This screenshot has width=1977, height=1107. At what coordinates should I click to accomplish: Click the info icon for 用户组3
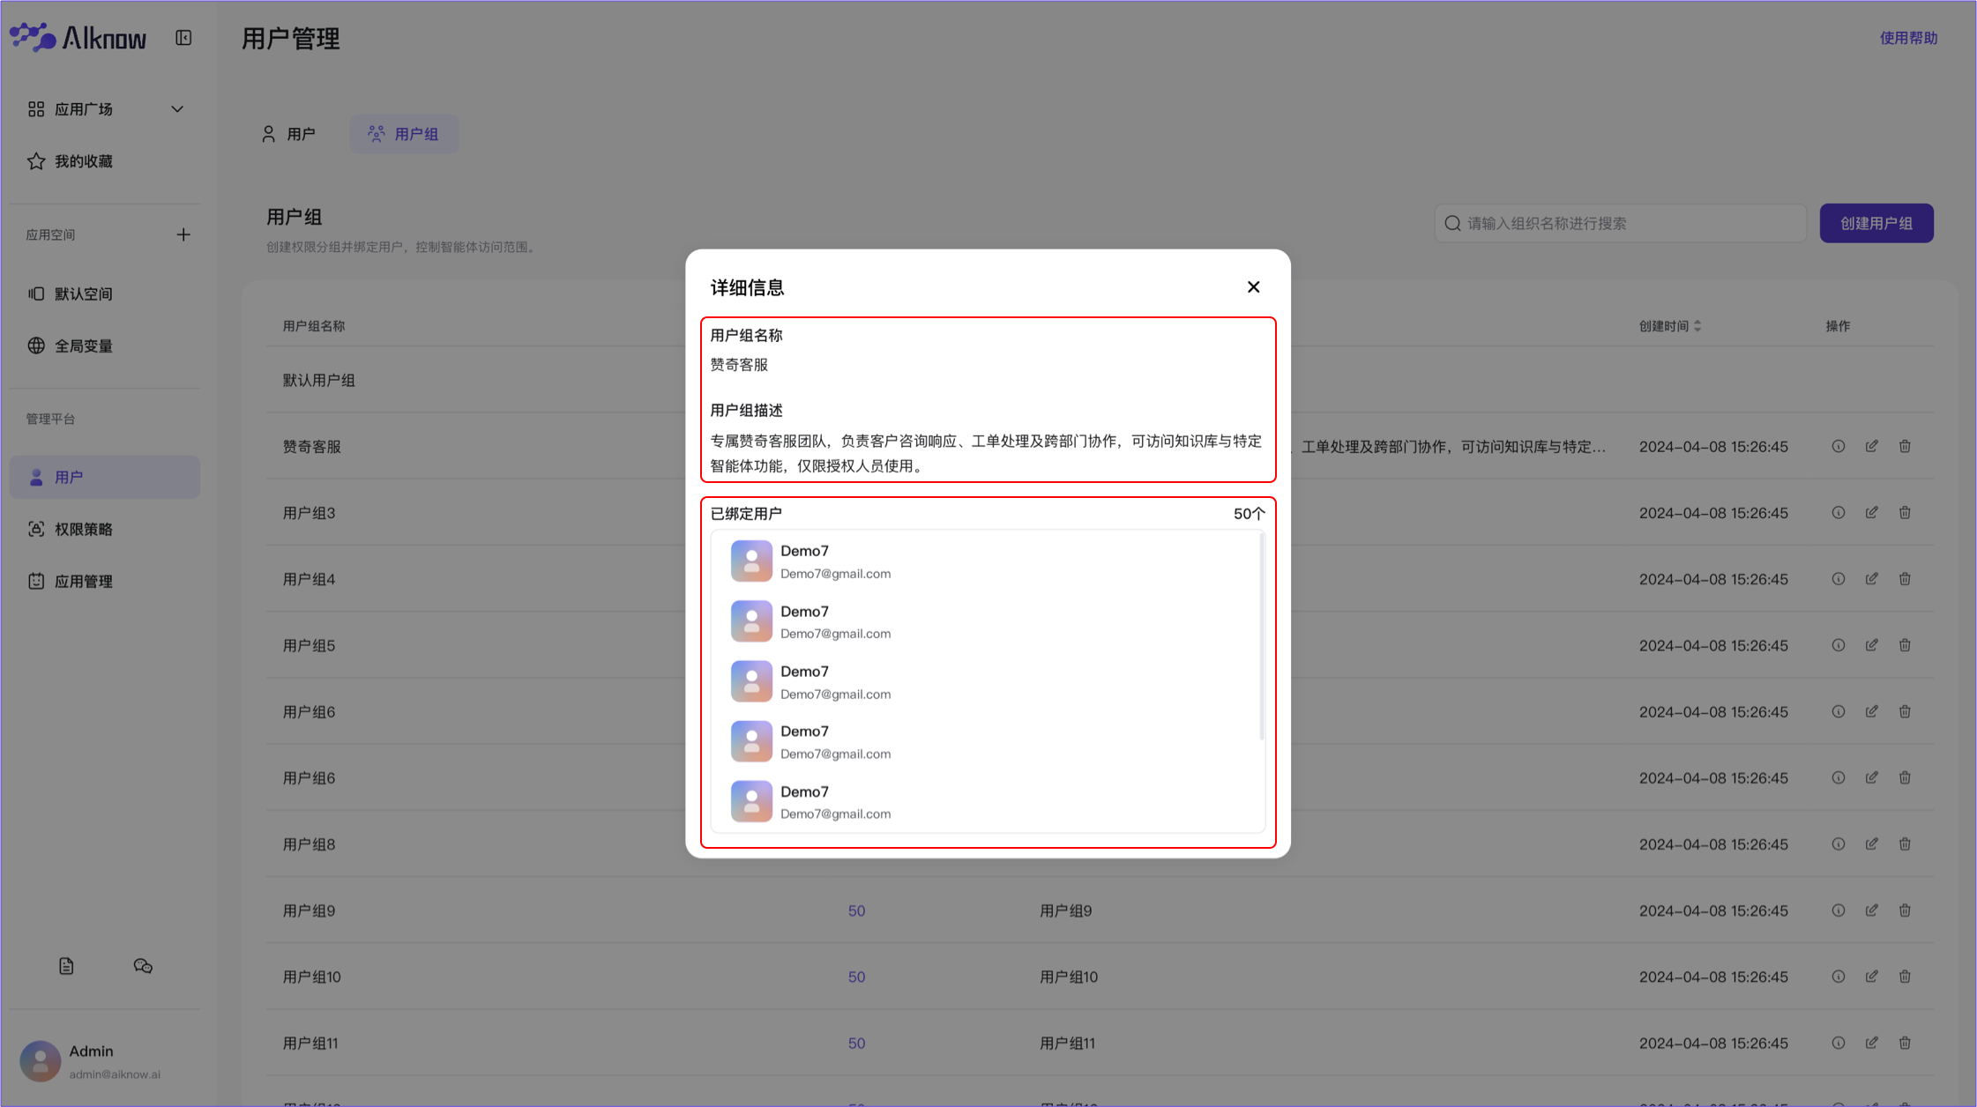tap(1838, 513)
